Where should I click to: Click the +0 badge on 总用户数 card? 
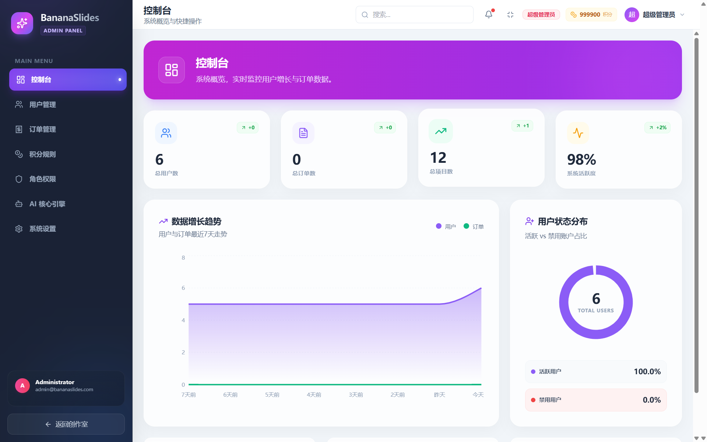pyautogui.click(x=248, y=127)
